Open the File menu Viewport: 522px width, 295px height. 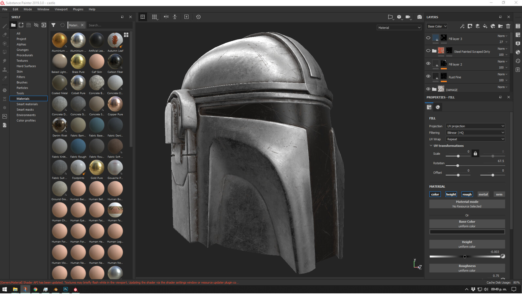[5, 9]
